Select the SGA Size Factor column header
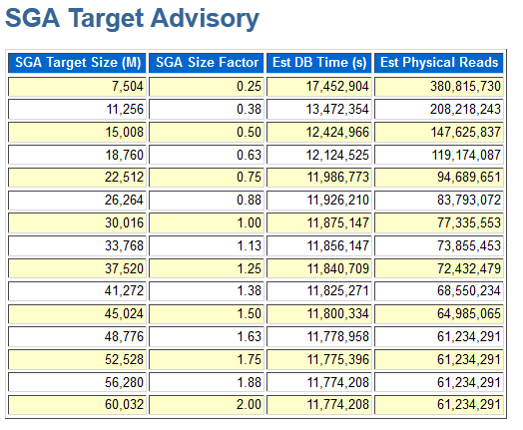The width and height of the screenshot is (523, 430). tap(207, 63)
